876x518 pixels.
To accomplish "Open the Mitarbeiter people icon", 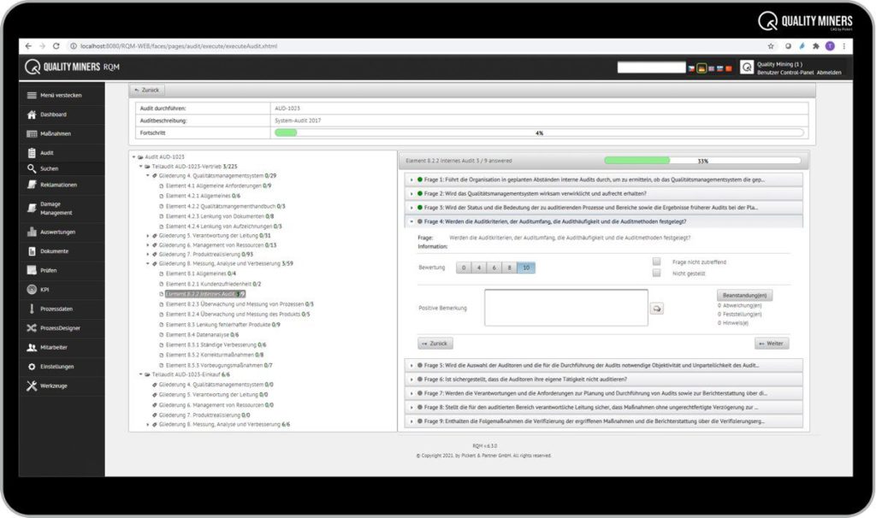I will [x=30, y=347].
